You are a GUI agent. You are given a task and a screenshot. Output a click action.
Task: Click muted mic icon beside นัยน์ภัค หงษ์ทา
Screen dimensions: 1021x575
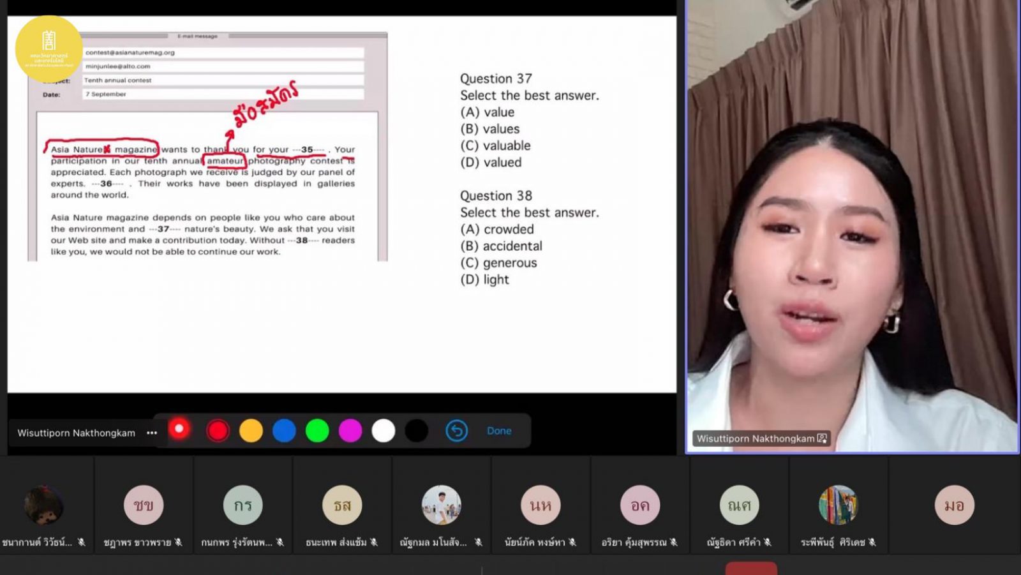tap(572, 542)
